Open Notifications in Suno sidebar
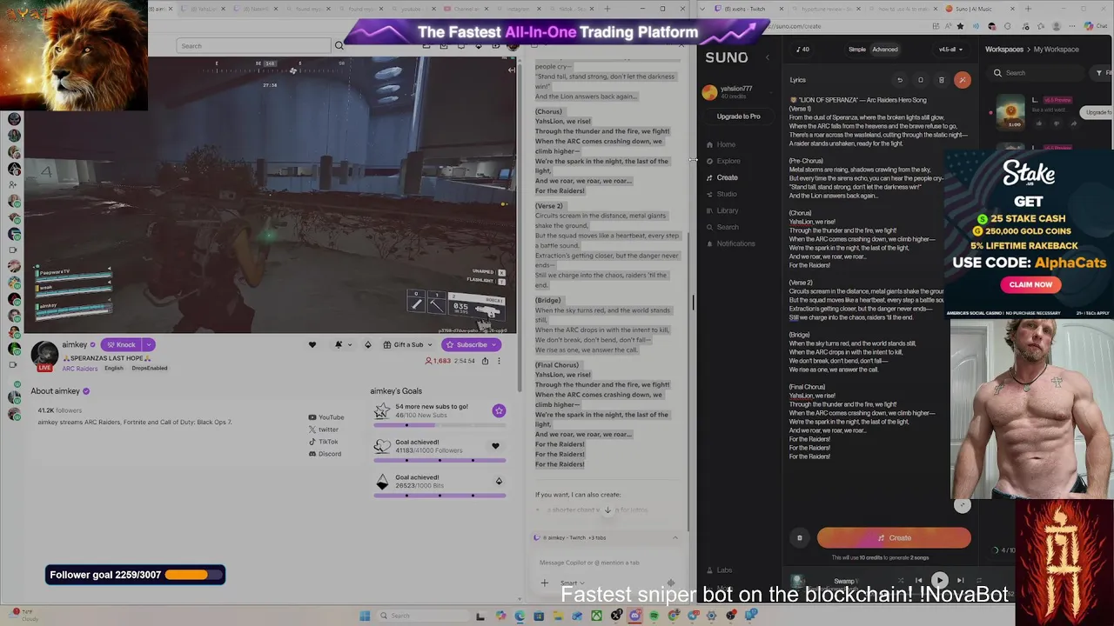The width and height of the screenshot is (1114, 626). 730,243
